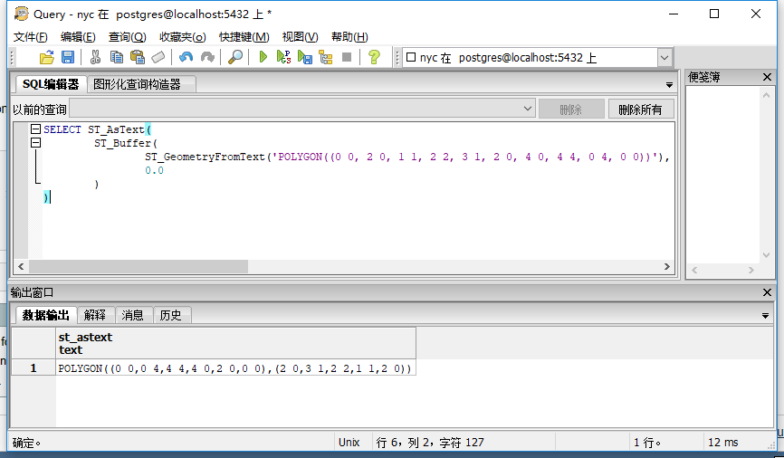Select the 消息 output tab

(132, 315)
